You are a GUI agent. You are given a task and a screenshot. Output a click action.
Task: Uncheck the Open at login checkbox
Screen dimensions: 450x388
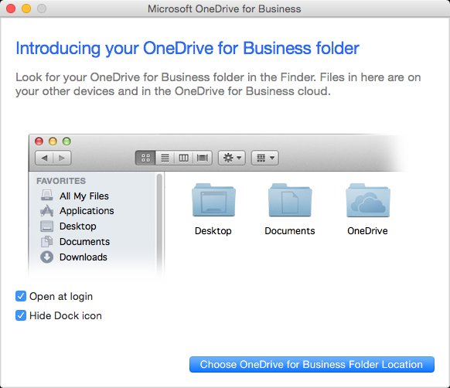tap(21, 296)
